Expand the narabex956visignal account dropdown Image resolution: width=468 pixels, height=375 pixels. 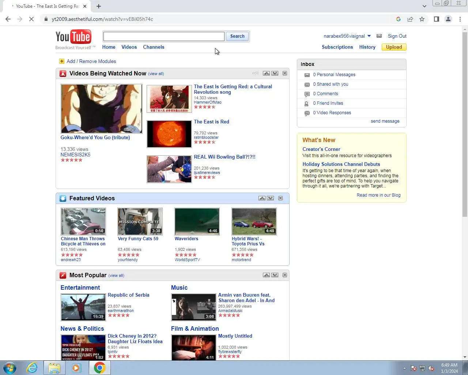tap(369, 36)
